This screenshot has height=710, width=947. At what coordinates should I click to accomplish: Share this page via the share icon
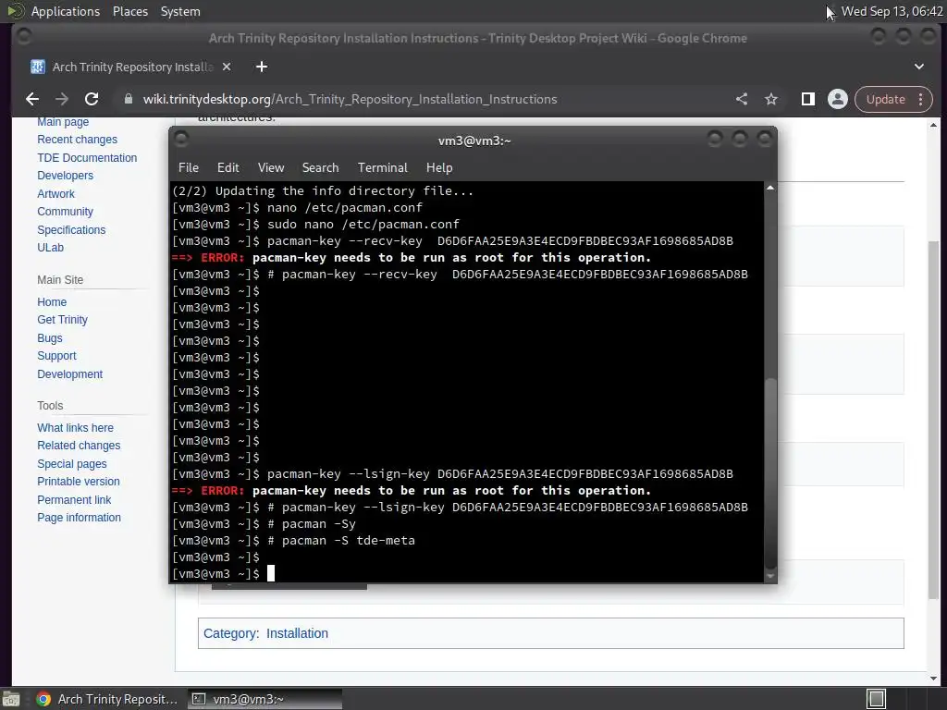coord(742,99)
